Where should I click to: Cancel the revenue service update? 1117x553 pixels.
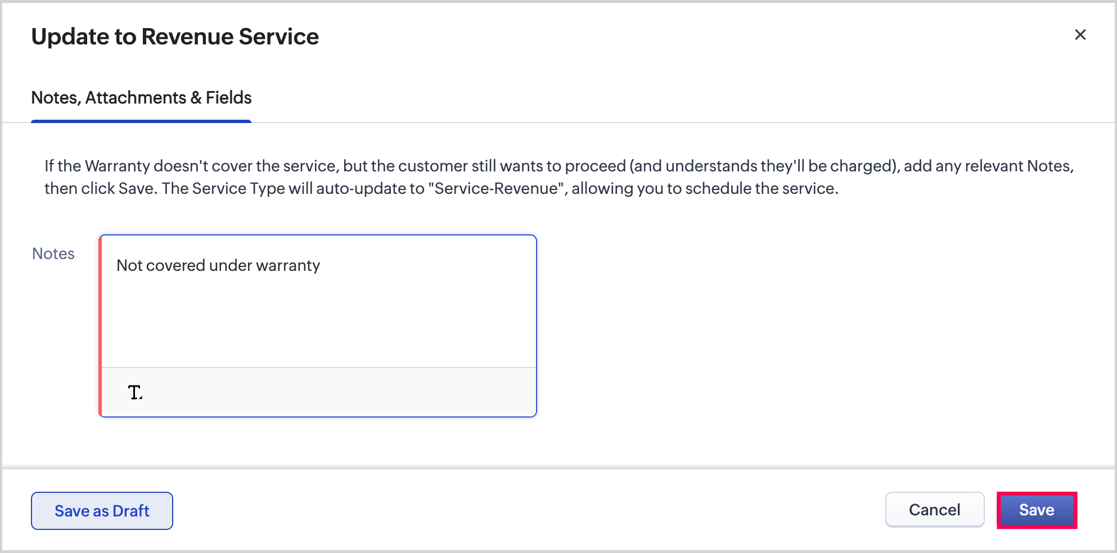(x=934, y=510)
